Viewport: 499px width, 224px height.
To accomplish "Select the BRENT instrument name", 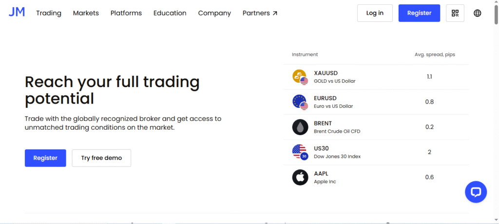I will click(x=323, y=123).
